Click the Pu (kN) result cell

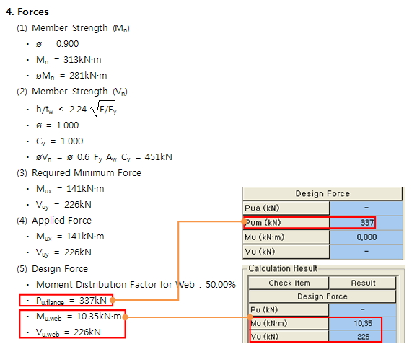363,309
